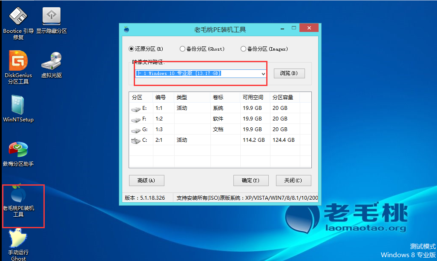This screenshot has height=261, width=437.
Task: Click partition number 1:3 cell
Action: 159,129
